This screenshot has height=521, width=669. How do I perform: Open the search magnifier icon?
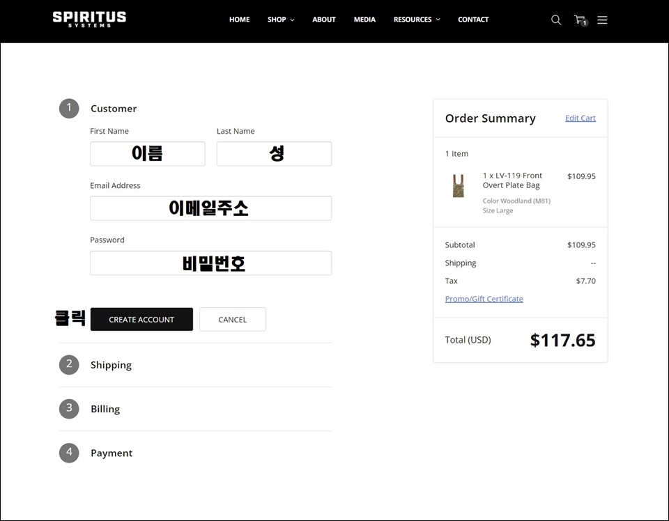(556, 20)
